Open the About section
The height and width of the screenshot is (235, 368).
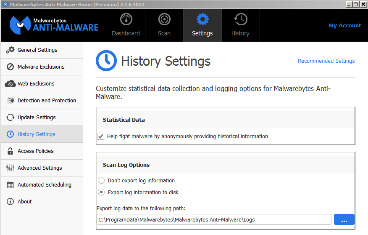(42, 202)
